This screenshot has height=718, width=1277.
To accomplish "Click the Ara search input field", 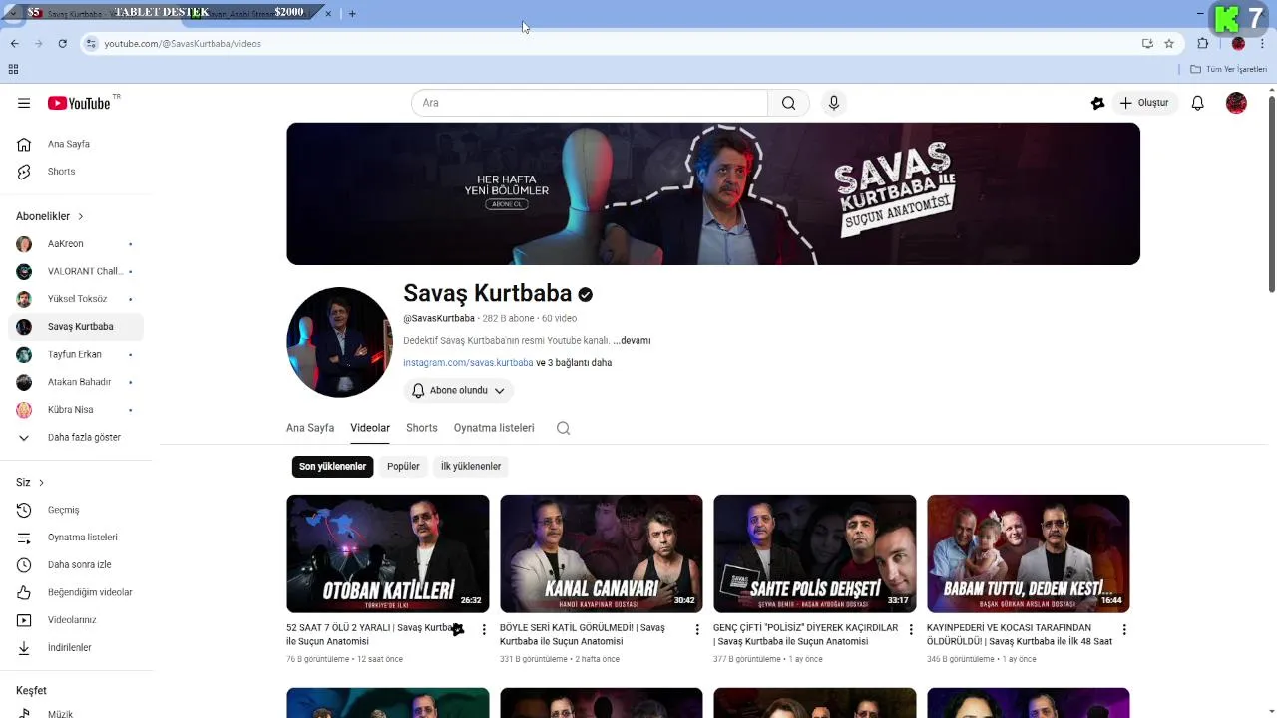I will click(x=590, y=103).
